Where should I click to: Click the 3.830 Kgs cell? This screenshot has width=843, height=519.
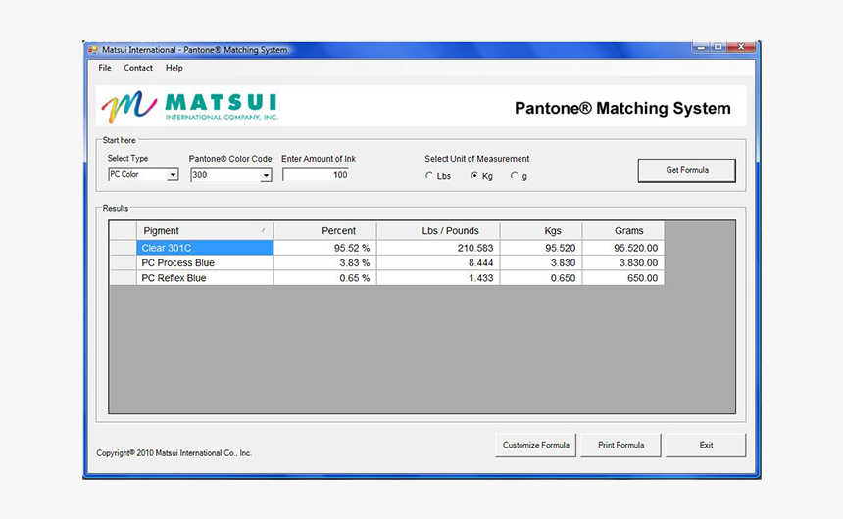click(541, 262)
